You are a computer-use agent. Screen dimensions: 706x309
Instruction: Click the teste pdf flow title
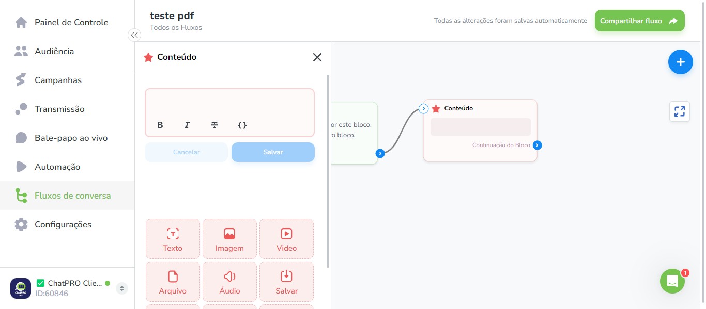point(172,15)
